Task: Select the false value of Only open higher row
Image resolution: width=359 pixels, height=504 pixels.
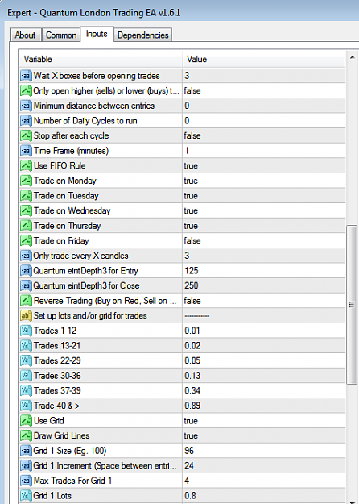Action: 192,91
